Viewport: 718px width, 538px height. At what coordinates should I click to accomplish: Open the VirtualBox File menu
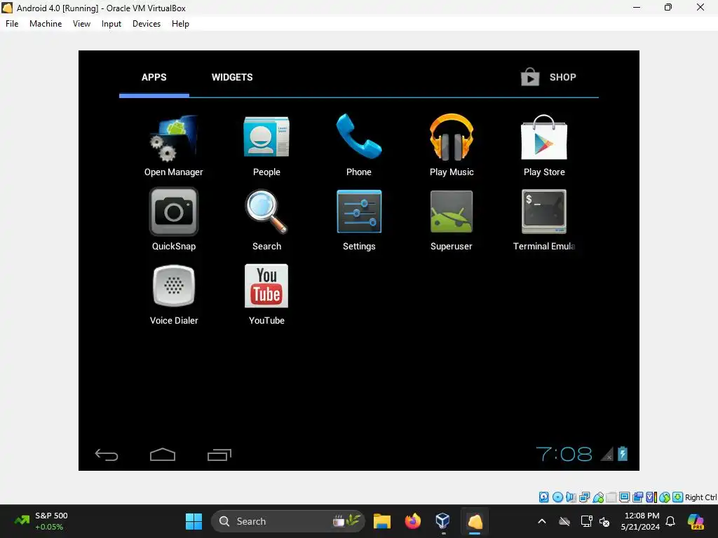click(12, 24)
